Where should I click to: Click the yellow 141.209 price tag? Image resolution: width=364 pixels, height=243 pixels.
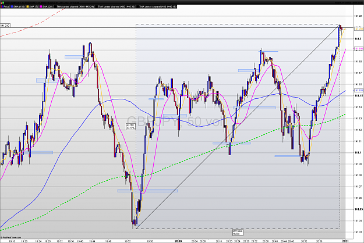click(359, 29)
